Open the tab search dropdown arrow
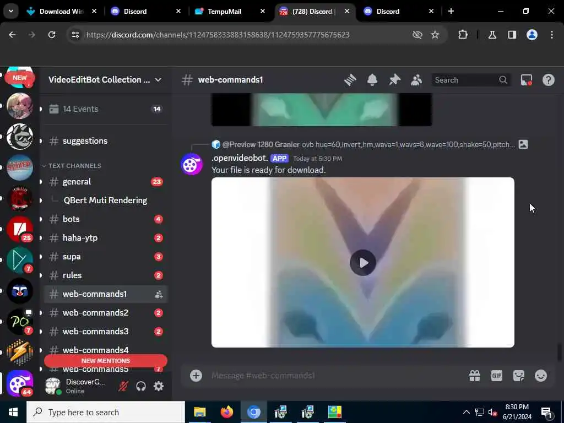Image resolution: width=564 pixels, height=423 pixels. coord(11,11)
